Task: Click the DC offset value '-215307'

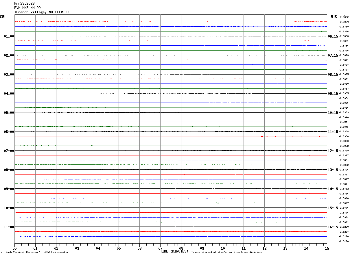Action: pos(344,203)
